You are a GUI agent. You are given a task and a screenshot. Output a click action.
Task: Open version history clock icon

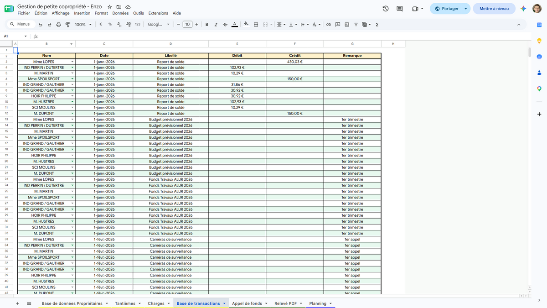click(386, 9)
